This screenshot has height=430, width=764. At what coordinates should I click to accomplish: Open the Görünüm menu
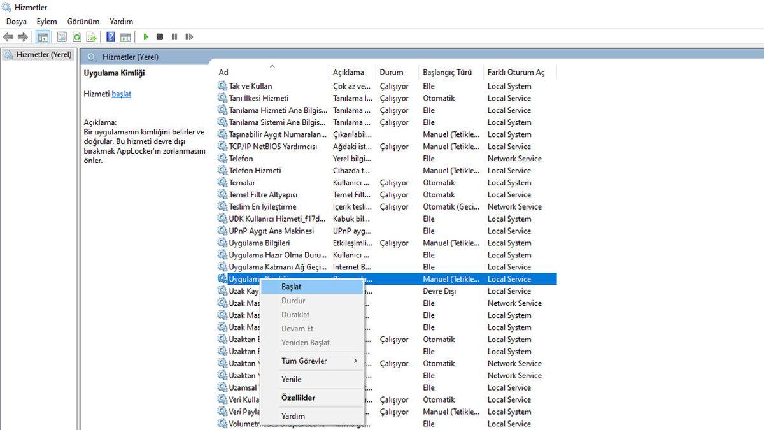pyautogui.click(x=83, y=21)
